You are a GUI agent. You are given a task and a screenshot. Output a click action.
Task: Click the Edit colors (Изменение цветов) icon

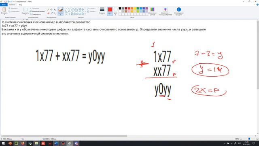click(152, 9)
